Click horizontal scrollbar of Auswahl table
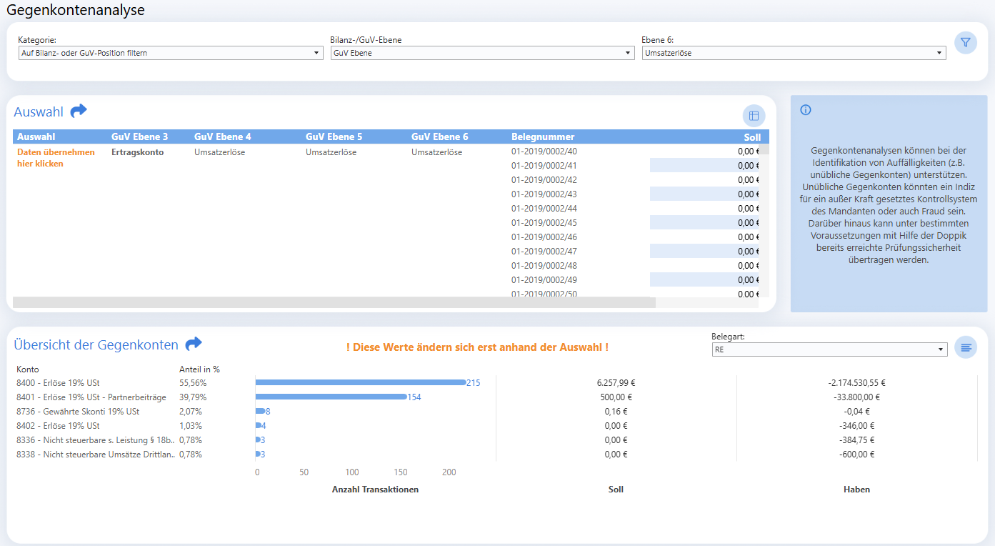995x546 pixels. [x=334, y=302]
